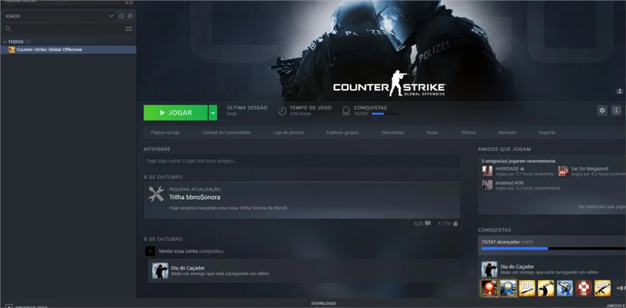Open Explorar grupos tab
The image size is (626, 308).
click(343, 132)
